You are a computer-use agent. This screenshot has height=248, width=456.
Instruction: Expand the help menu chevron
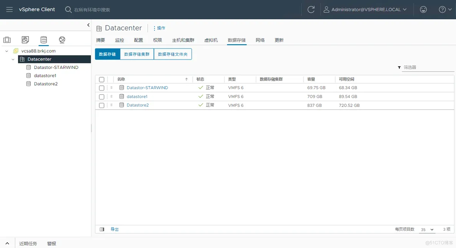coord(450,10)
